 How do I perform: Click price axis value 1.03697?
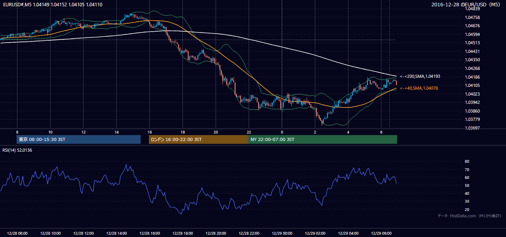coord(472,128)
